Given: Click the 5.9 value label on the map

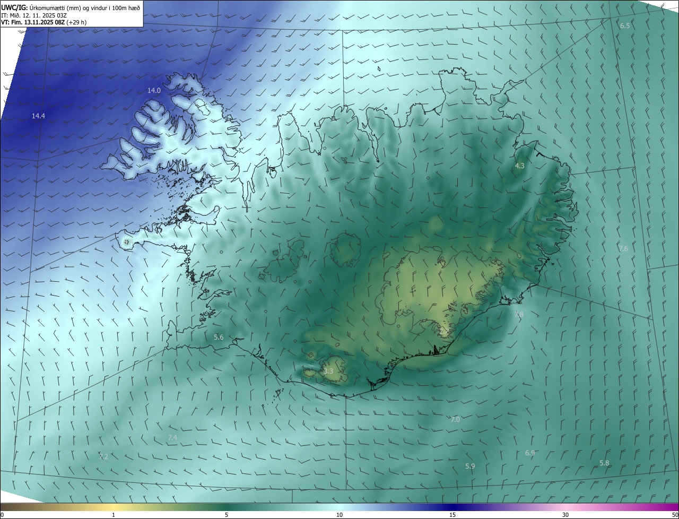Looking at the screenshot, I should (x=470, y=466).
